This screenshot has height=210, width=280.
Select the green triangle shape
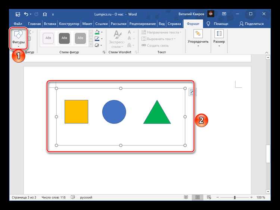point(157,114)
